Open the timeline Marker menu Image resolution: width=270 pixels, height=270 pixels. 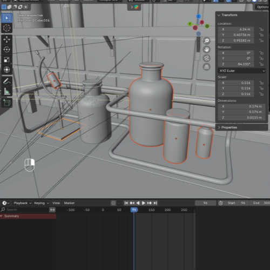[69, 203]
